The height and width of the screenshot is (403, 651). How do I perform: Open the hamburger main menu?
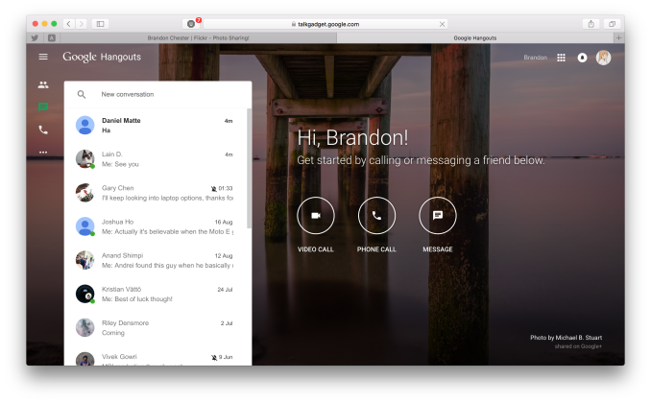point(43,57)
